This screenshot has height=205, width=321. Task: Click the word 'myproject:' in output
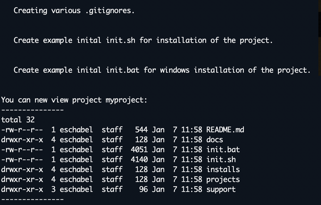pyautogui.click(x=126, y=100)
